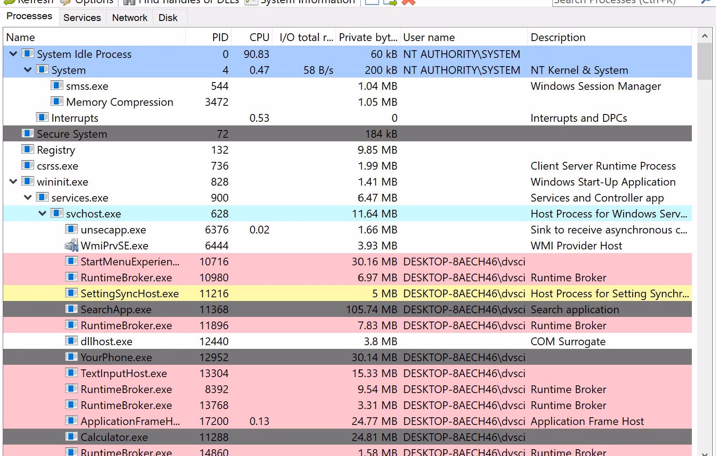Click the WmiPrvSE.exe process icon

[x=71, y=246]
